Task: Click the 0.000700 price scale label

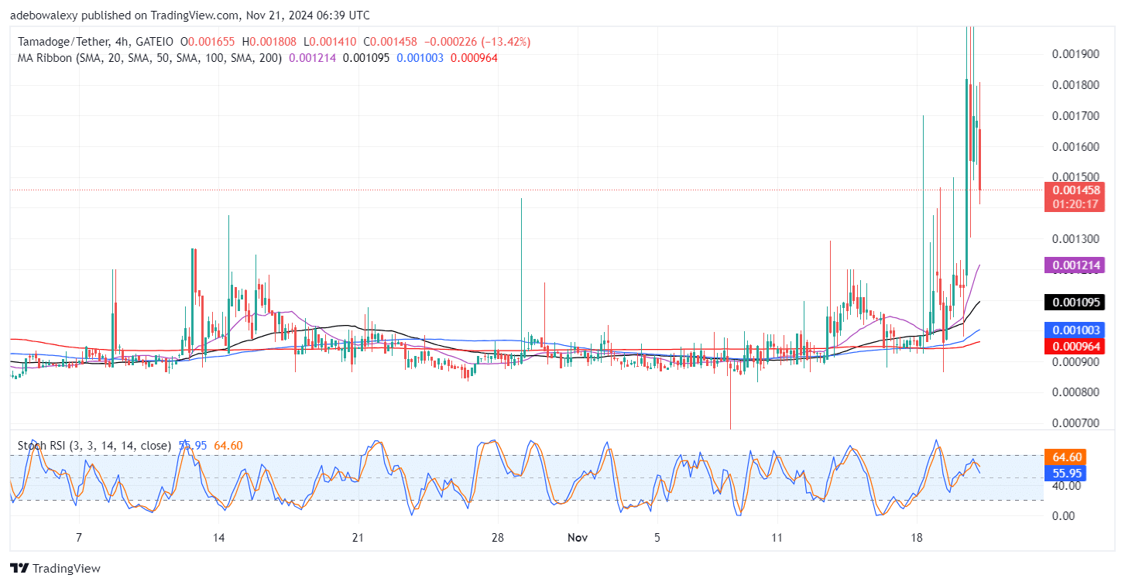Action: [x=1075, y=423]
